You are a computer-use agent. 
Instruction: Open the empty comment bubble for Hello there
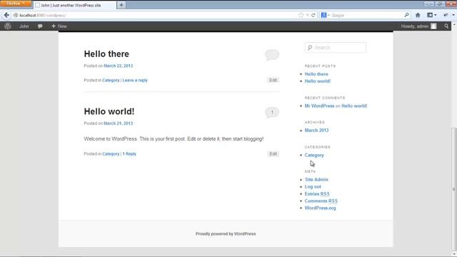coord(272,55)
